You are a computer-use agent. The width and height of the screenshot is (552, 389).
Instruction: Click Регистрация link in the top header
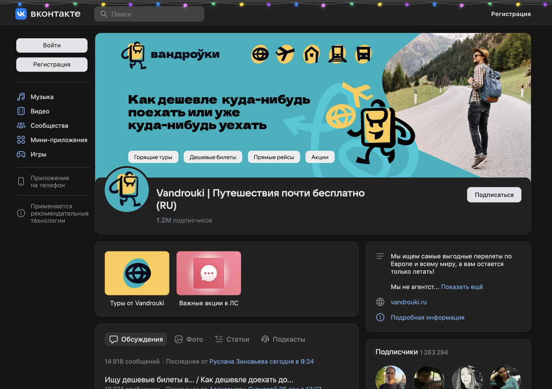pyautogui.click(x=511, y=14)
